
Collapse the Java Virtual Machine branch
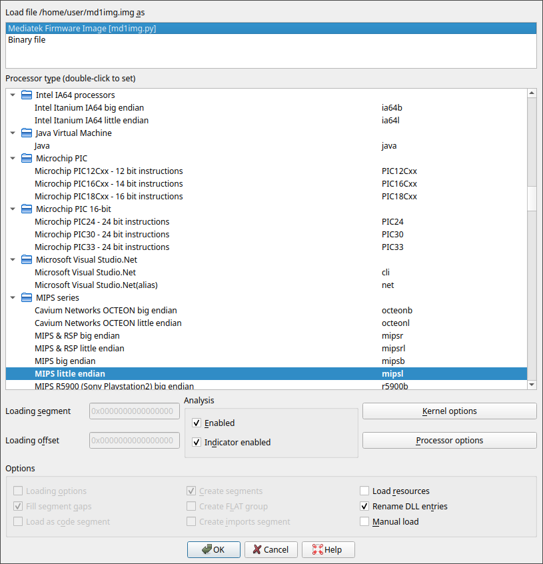pyautogui.click(x=13, y=133)
